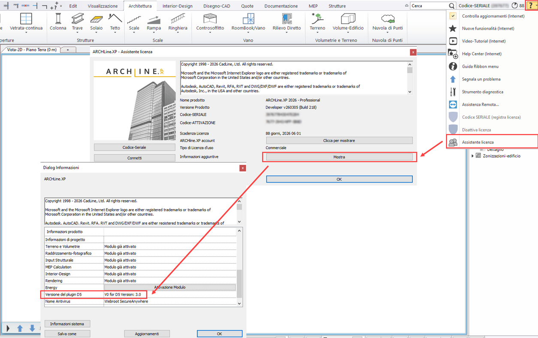This screenshot has height=338, width=538.
Task: Launch the Rilievo Diretto tool
Action: (x=287, y=21)
